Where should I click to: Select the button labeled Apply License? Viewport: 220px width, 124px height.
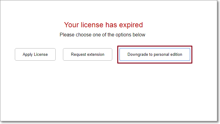[35, 55]
